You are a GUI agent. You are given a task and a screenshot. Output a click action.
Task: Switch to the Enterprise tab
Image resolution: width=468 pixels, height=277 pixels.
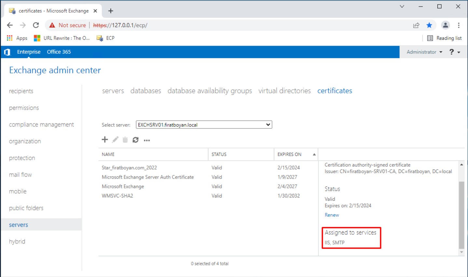pos(29,52)
